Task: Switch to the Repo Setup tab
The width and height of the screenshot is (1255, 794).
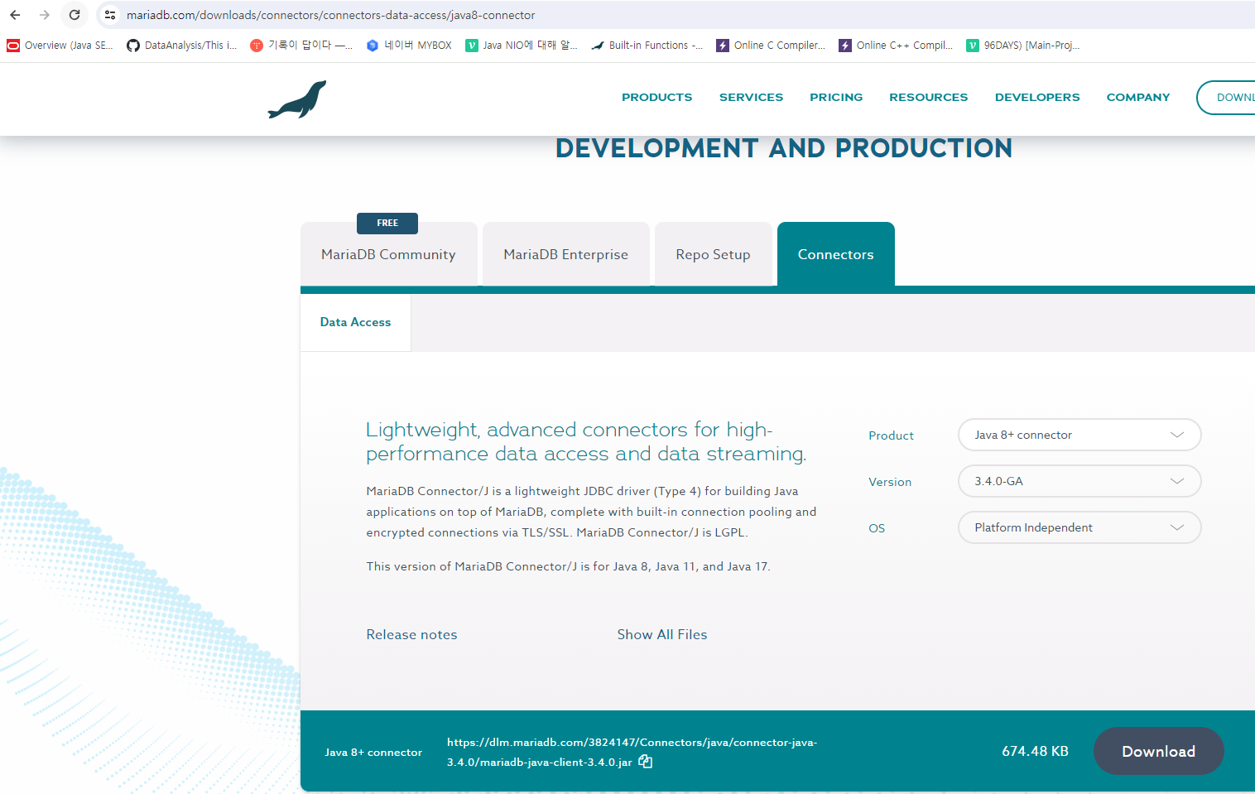Action: tap(713, 254)
